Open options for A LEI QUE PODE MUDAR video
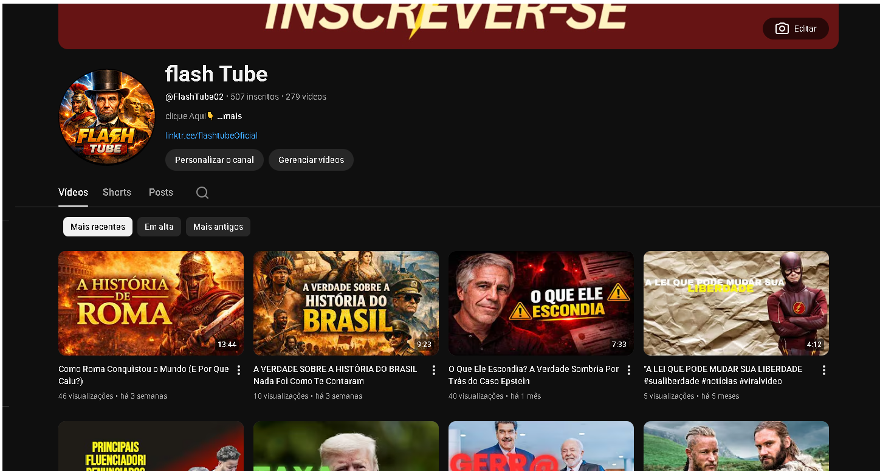The image size is (880, 471). pos(824,370)
